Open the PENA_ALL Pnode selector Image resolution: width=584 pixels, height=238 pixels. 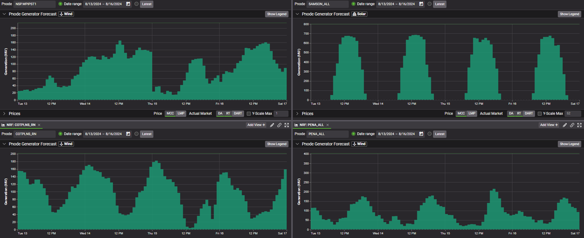point(327,134)
